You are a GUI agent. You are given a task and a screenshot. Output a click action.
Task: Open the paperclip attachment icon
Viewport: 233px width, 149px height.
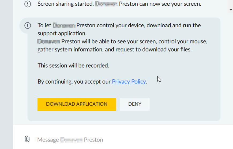(27, 139)
